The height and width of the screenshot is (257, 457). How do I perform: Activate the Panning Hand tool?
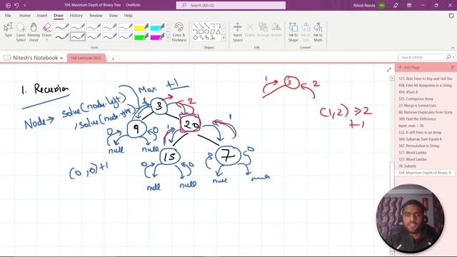34,32
